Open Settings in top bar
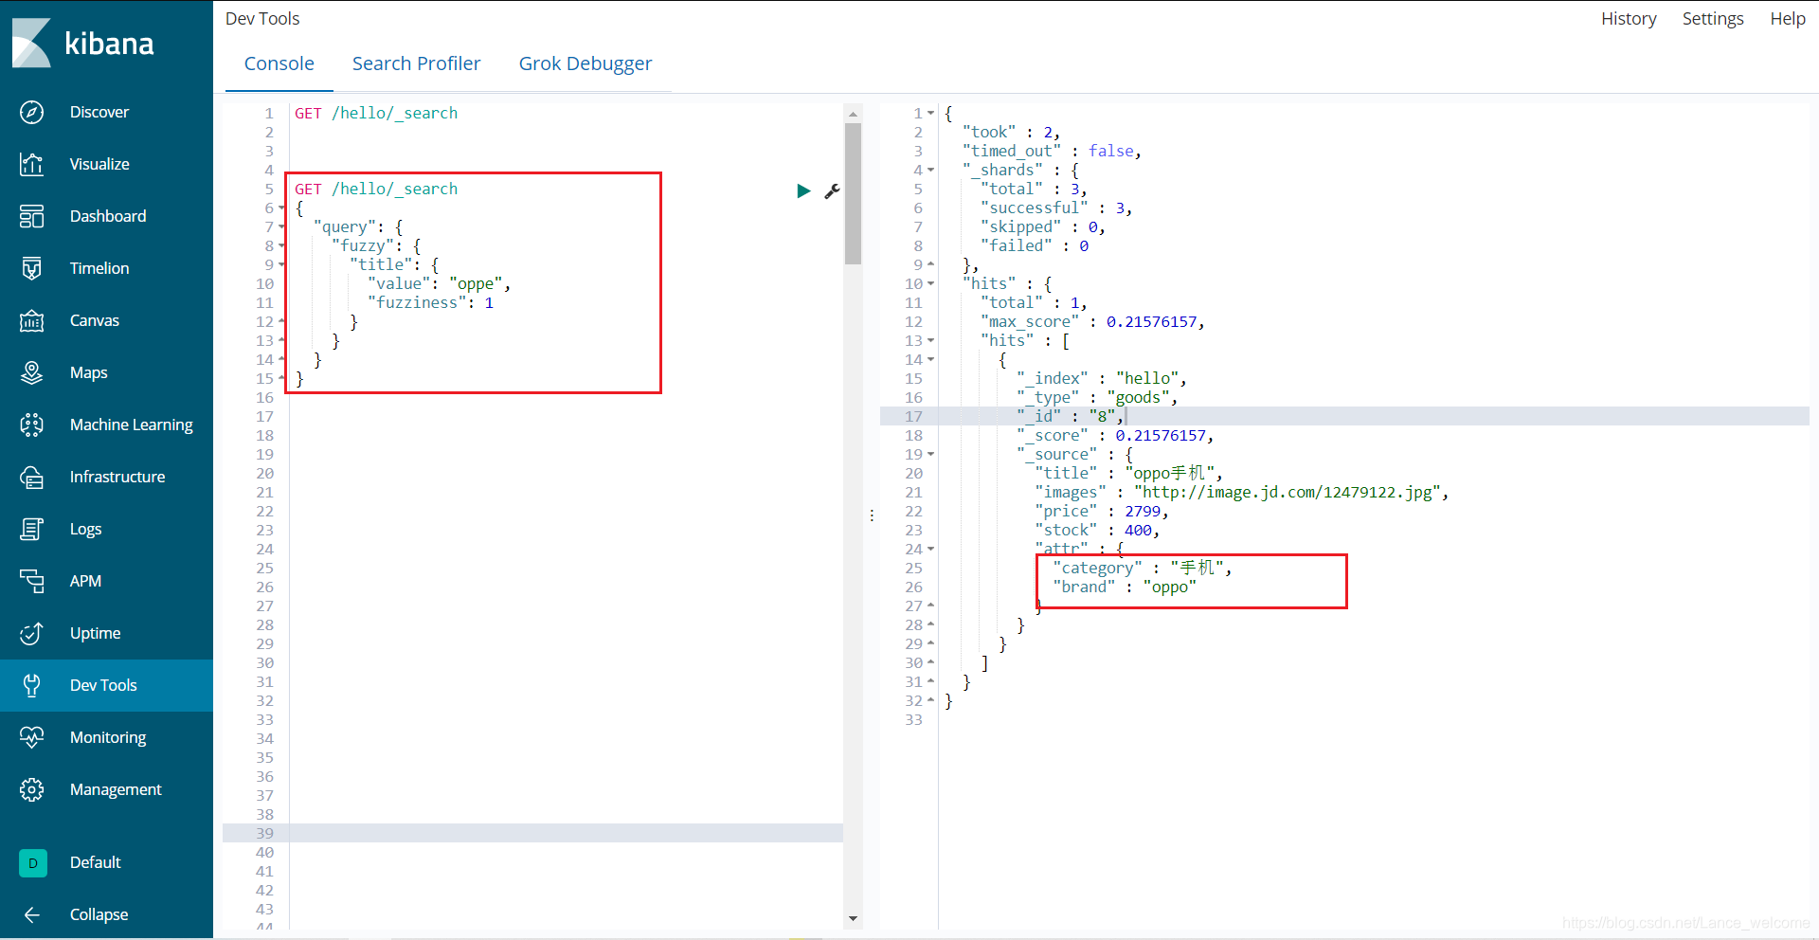 coord(1713,19)
